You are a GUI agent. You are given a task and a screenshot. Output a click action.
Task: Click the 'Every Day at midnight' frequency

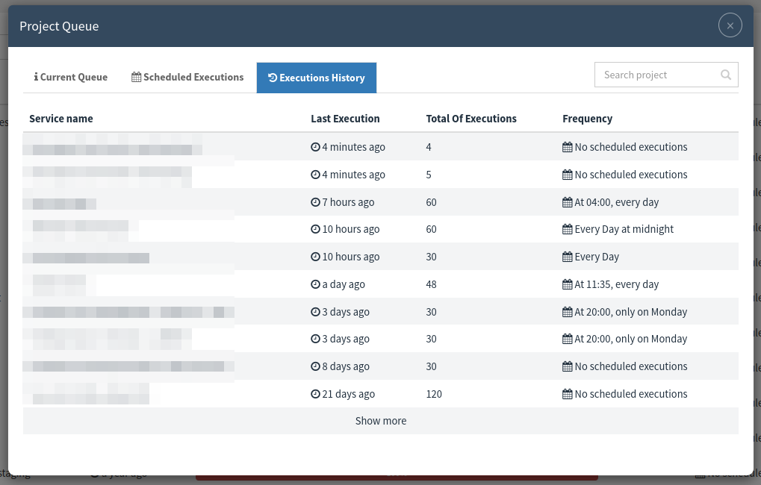pyautogui.click(x=618, y=229)
